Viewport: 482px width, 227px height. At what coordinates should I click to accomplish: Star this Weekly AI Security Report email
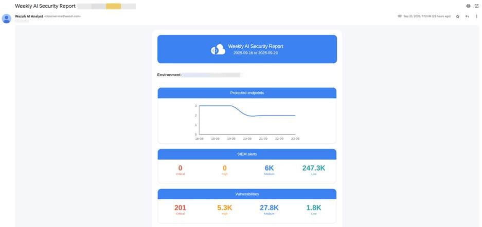coord(458,16)
